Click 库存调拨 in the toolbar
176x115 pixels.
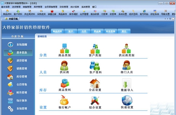click(x=73, y=12)
